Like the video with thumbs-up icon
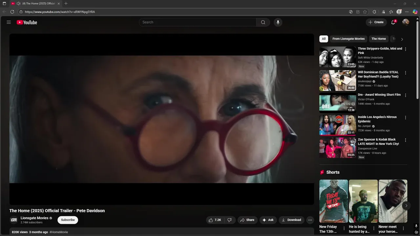Screen dimensions: 420x236 [x=215, y=220]
